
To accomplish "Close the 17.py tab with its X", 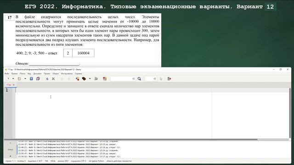I will click(x=14, y=85).
